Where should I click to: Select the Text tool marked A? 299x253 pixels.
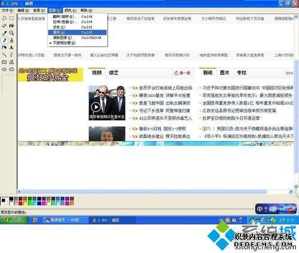point(11,47)
